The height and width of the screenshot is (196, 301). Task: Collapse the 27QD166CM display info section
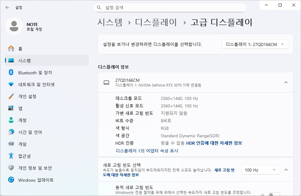286,82
